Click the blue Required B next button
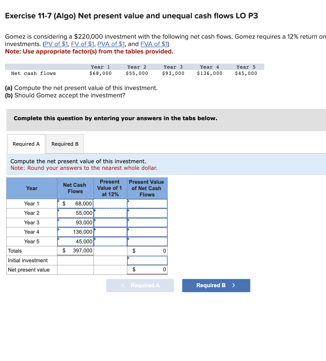 pos(216,285)
